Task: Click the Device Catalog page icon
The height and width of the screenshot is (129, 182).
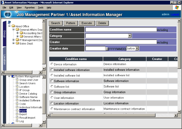Action: coord(17,94)
